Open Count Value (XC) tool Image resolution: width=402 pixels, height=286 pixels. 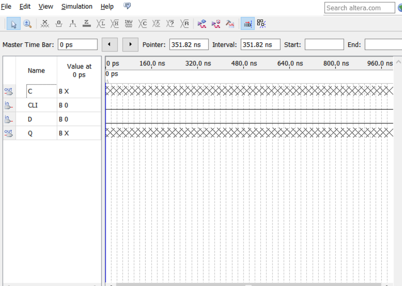(142, 24)
